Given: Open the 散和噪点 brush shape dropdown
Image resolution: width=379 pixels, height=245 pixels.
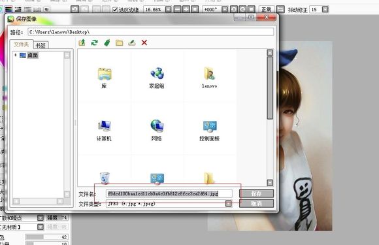Looking at the screenshot, I should coord(41,218).
